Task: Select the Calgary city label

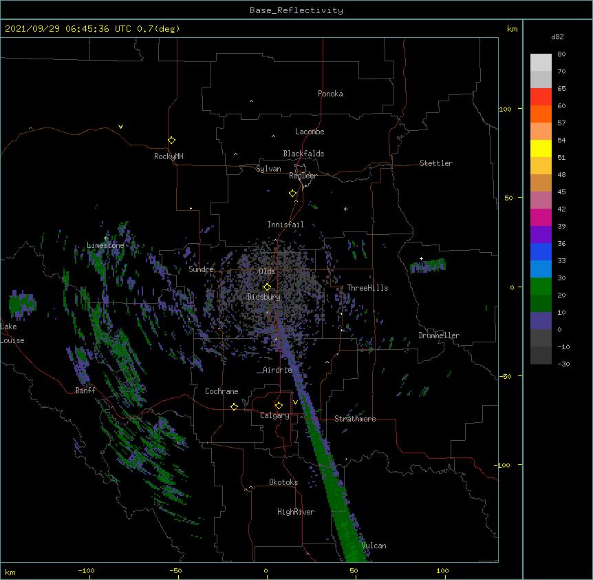Action: tap(274, 415)
